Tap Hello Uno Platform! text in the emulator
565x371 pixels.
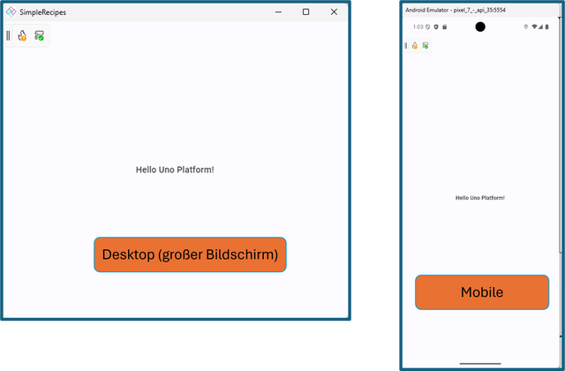(x=480, y=198)
